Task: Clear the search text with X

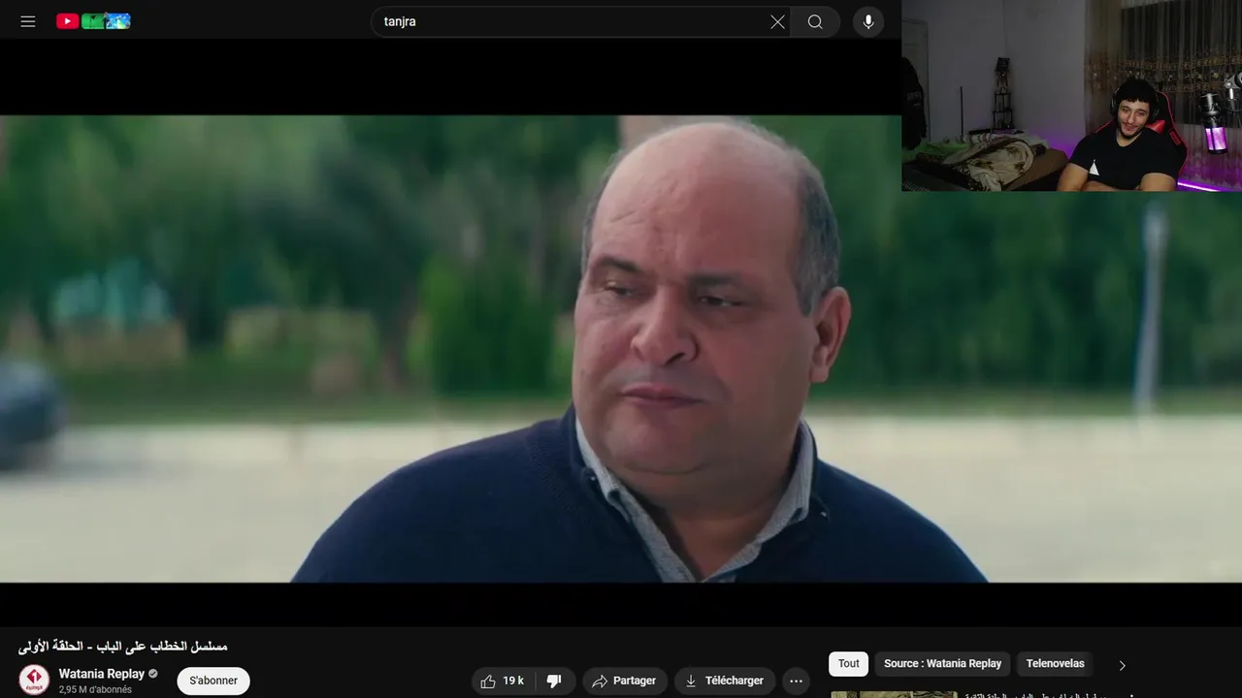Action: [x=777, y=21]
